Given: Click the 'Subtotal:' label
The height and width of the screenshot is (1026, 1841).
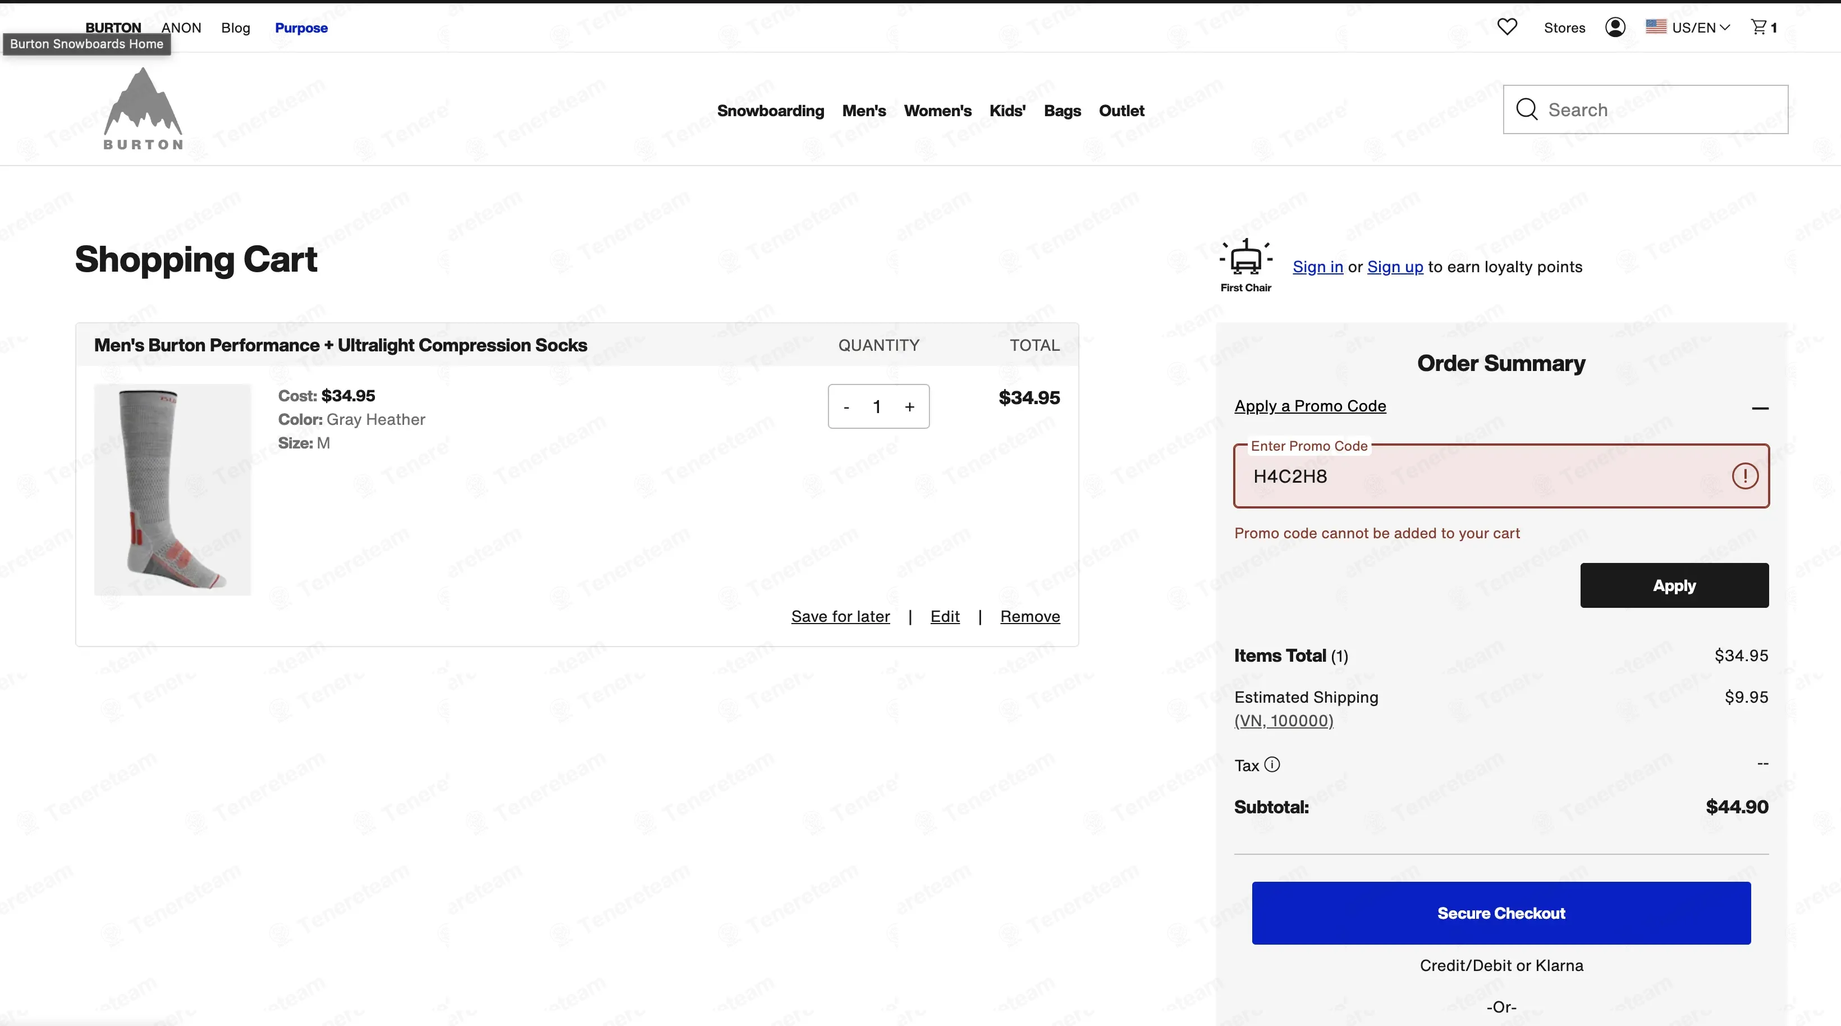Looking at the screenshot, I should pos(1271,807).
